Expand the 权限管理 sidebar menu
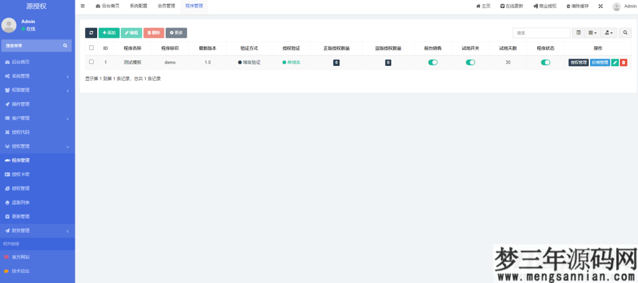The width and height of the screenshot is (638, 283). coord(37,90)
